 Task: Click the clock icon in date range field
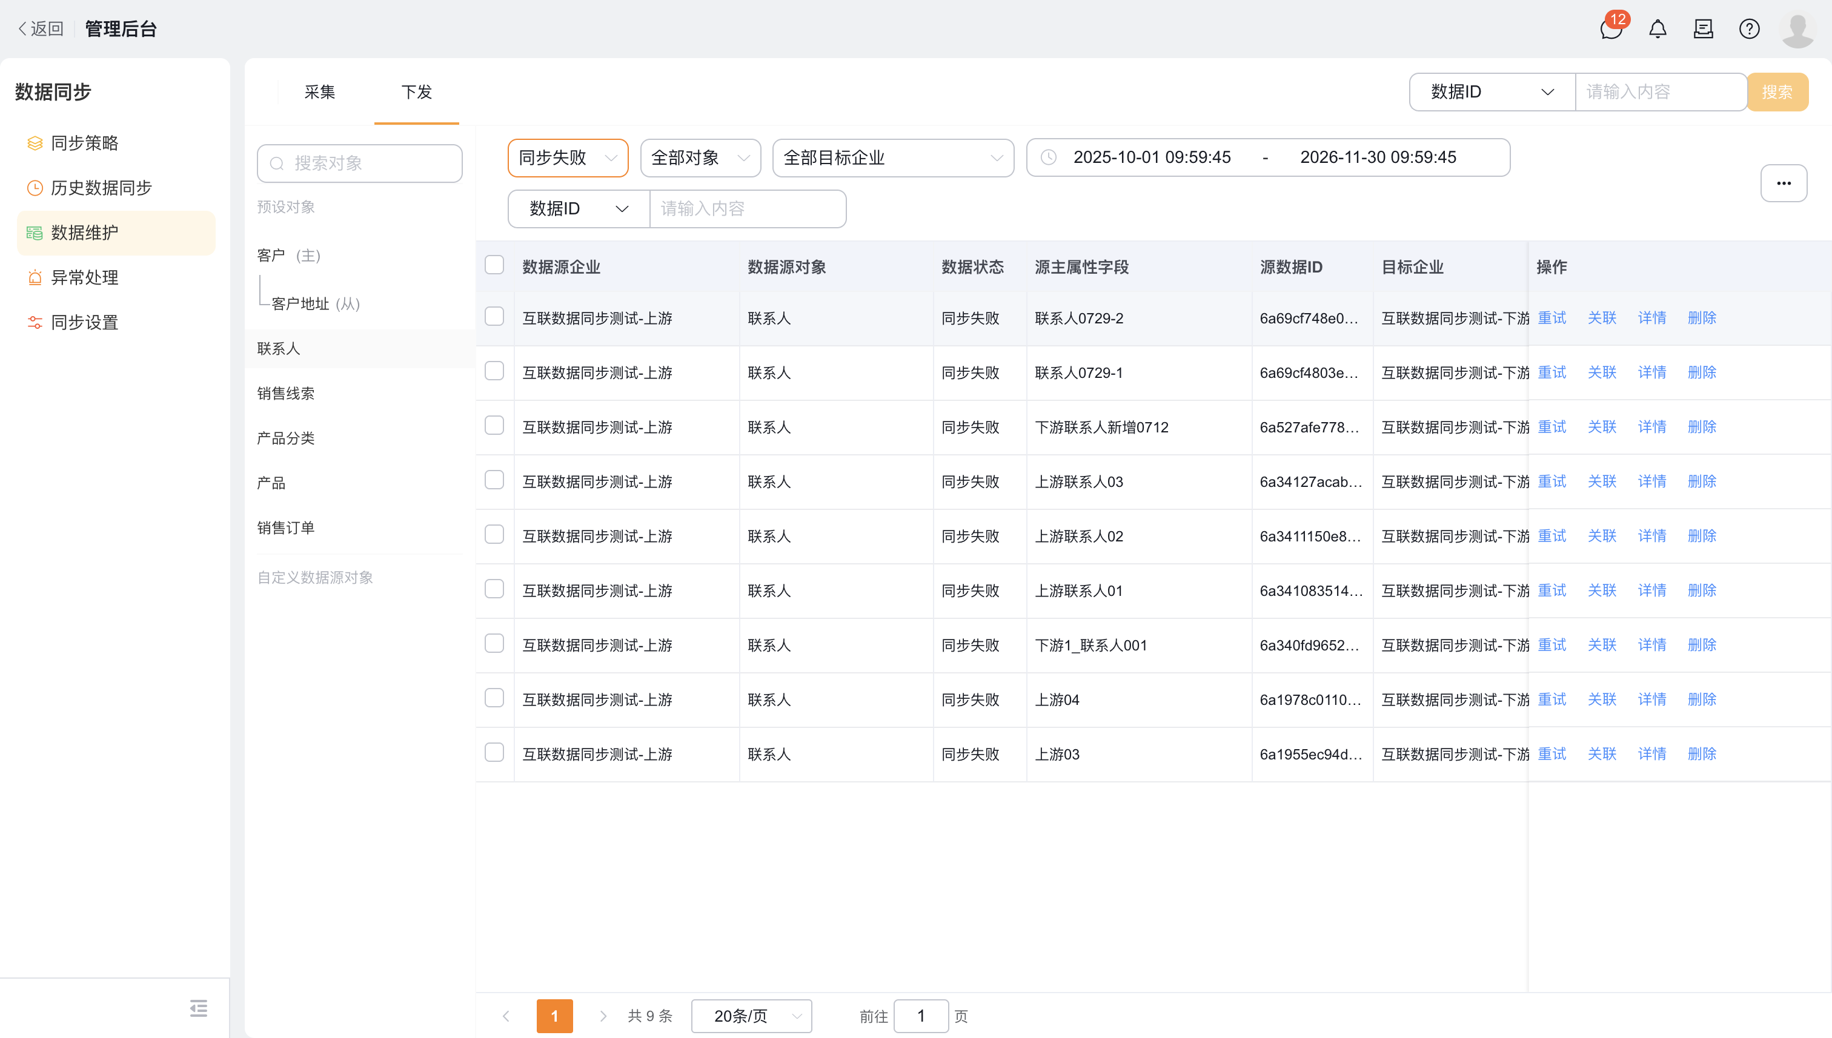1048,157
